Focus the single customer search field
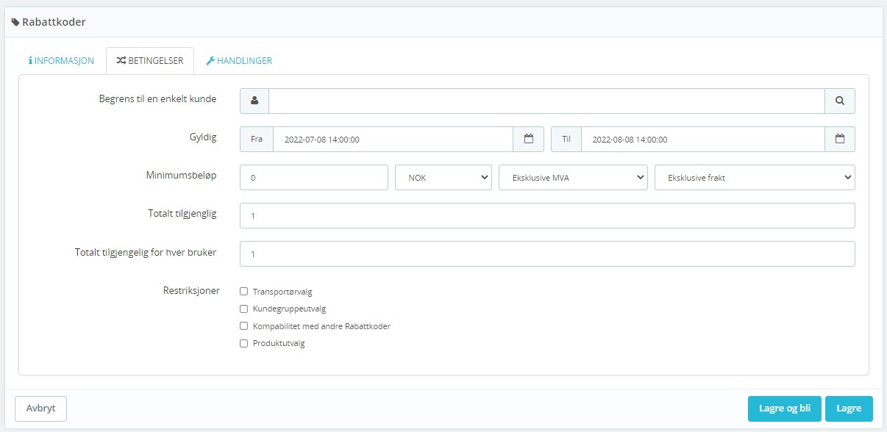The image size is (887, 432). (546, 101)
